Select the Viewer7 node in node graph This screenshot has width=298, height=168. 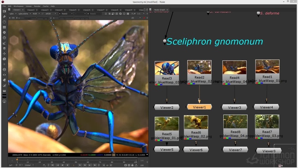(x=235, y=150)
